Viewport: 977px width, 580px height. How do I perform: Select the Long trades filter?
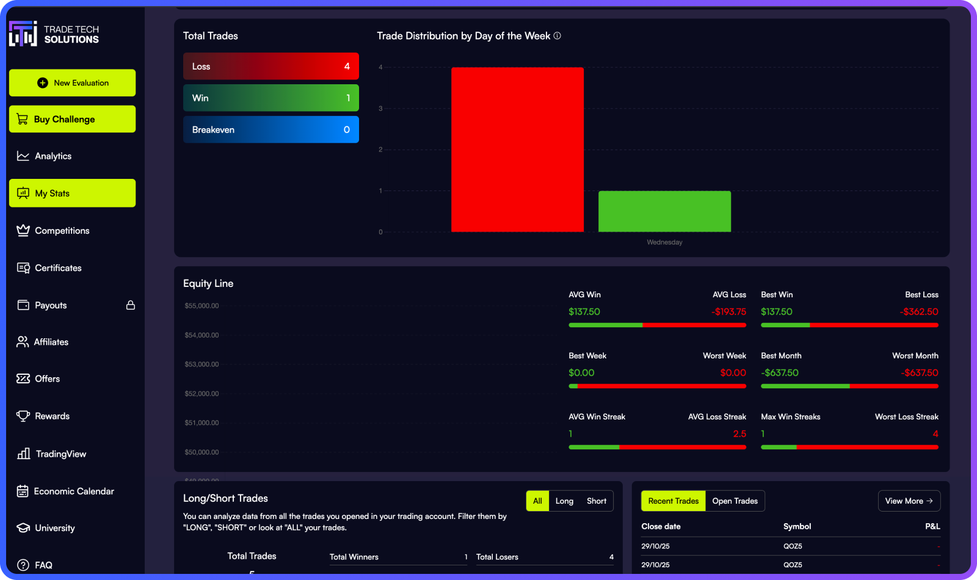pos(564,501)
